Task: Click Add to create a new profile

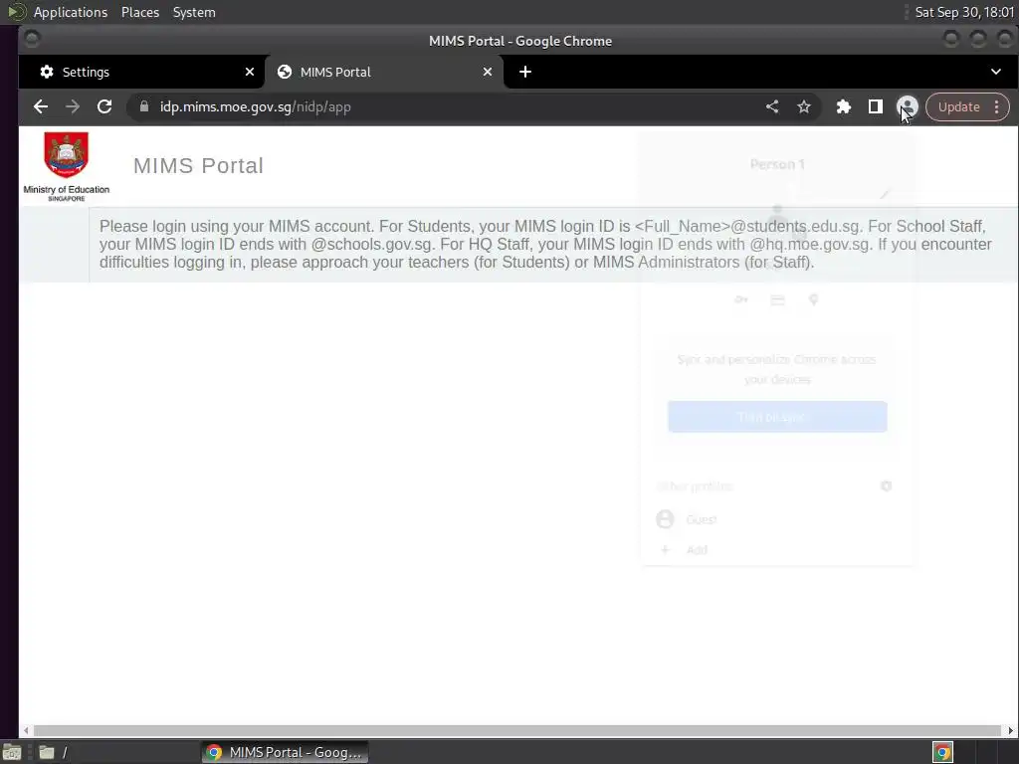Action: click(x=778, y=549)
